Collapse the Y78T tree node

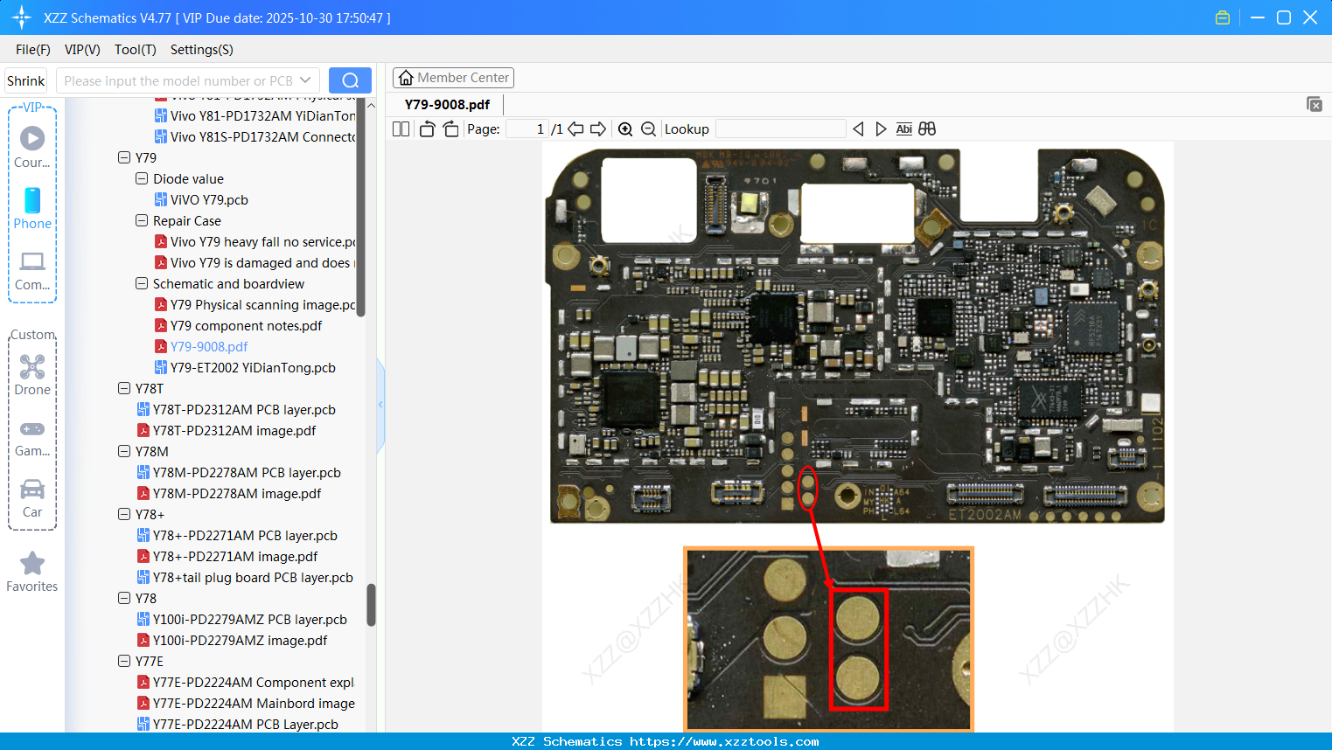[x=124, y=389]
